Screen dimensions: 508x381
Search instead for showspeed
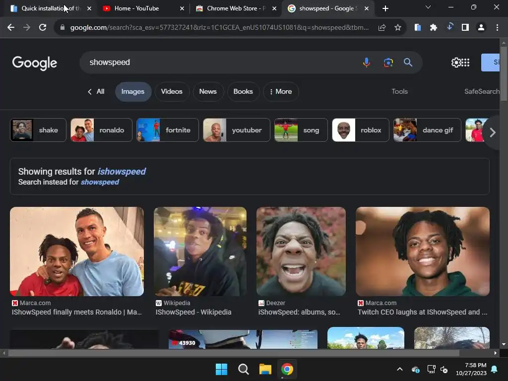(x=100, y=182)
